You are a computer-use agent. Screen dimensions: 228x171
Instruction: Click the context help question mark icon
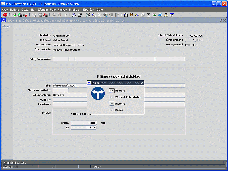(x=172, y=15)
